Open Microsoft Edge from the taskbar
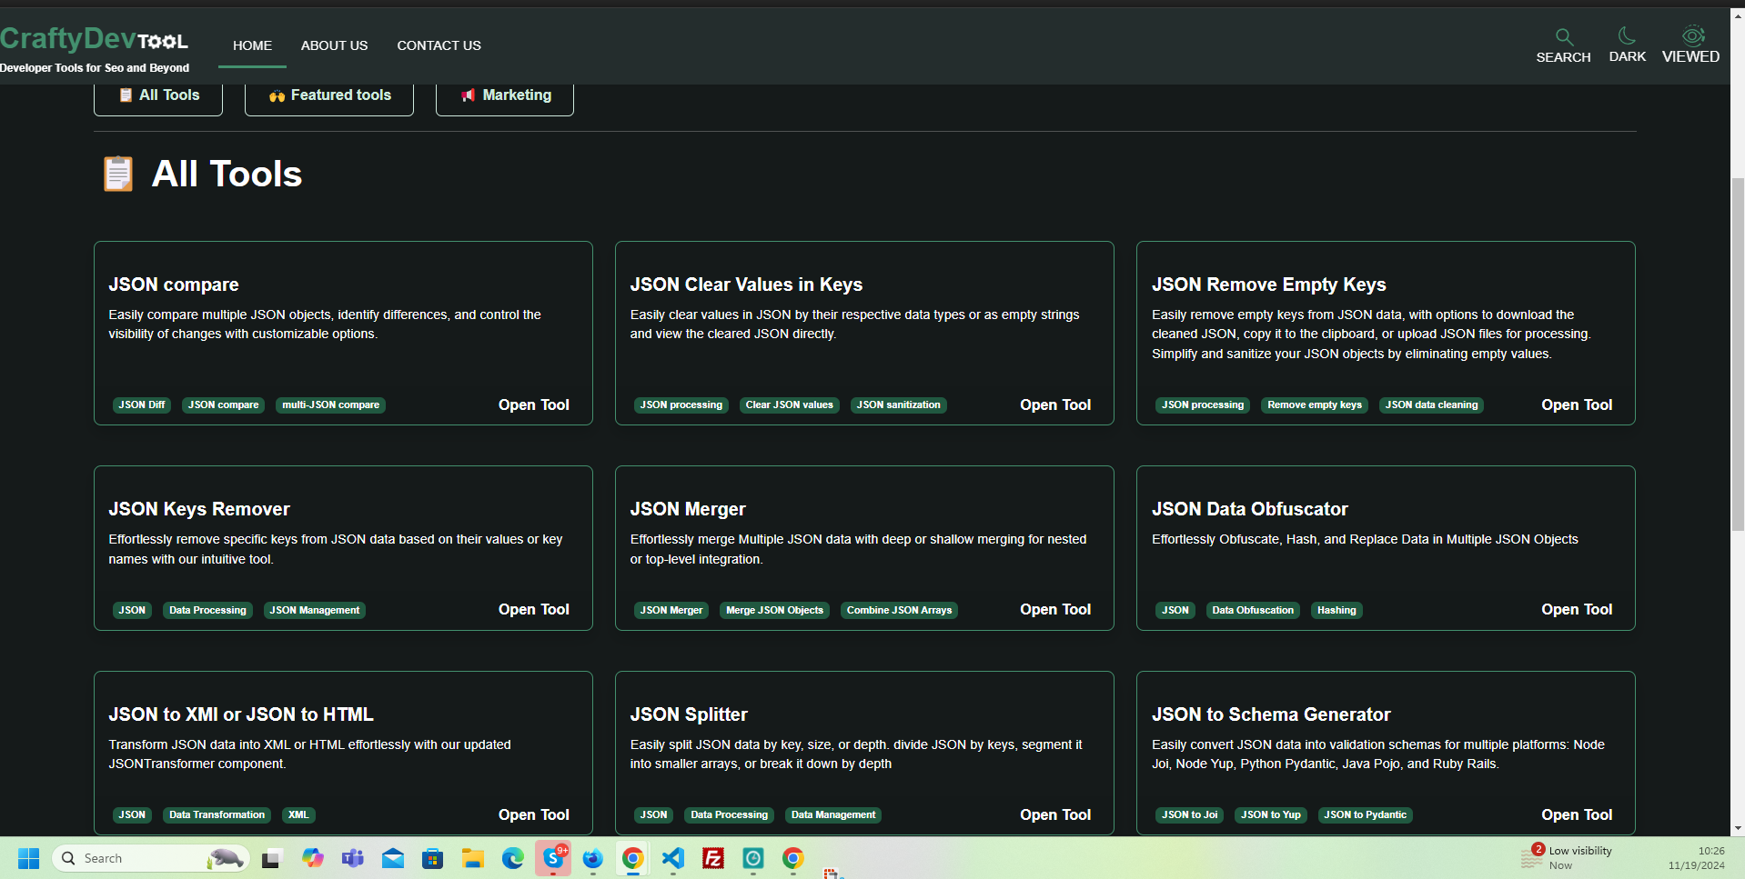The width and height of the screenshot is (1745, 879). pos(513,858)
